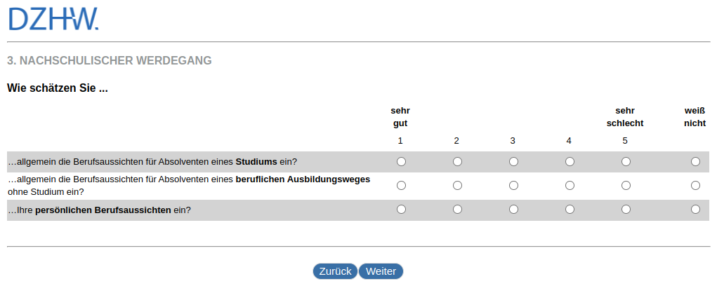This screenshot has width=717, height=286.
Task: Select rating 4 in the Studium row
Action: click(570, 162)
